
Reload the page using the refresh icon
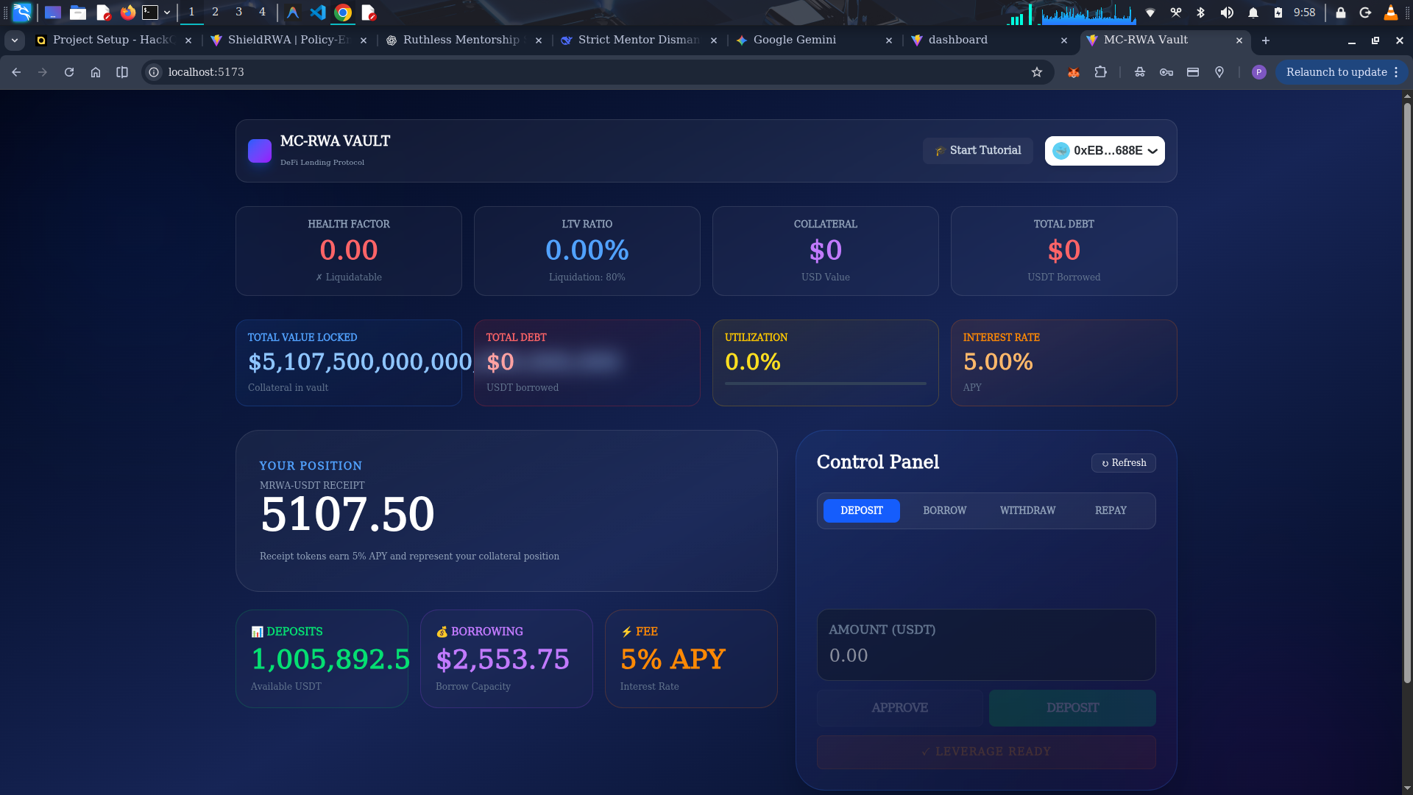tap(69, 72)
